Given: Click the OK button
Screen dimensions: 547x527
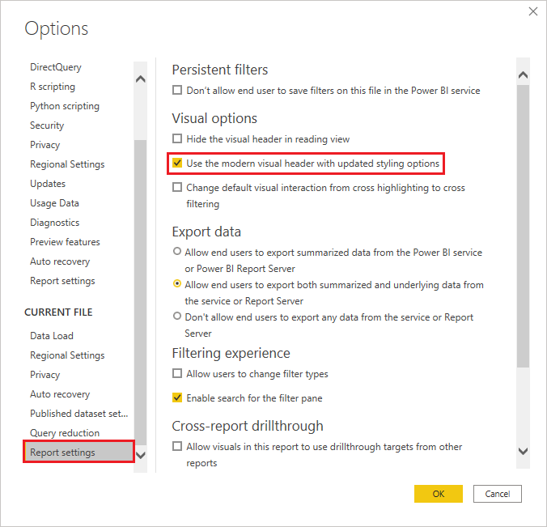Looking at the screenshot, I should click(x=438, y=494).
